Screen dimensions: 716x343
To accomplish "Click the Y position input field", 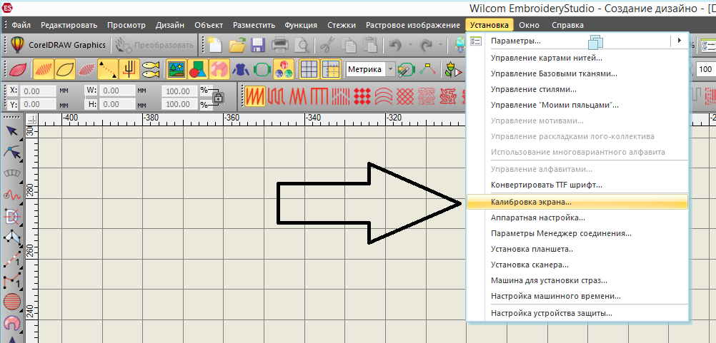I will [39, 104].
